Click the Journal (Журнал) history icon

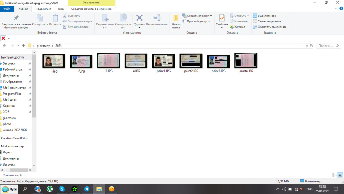tap(232, 27)
